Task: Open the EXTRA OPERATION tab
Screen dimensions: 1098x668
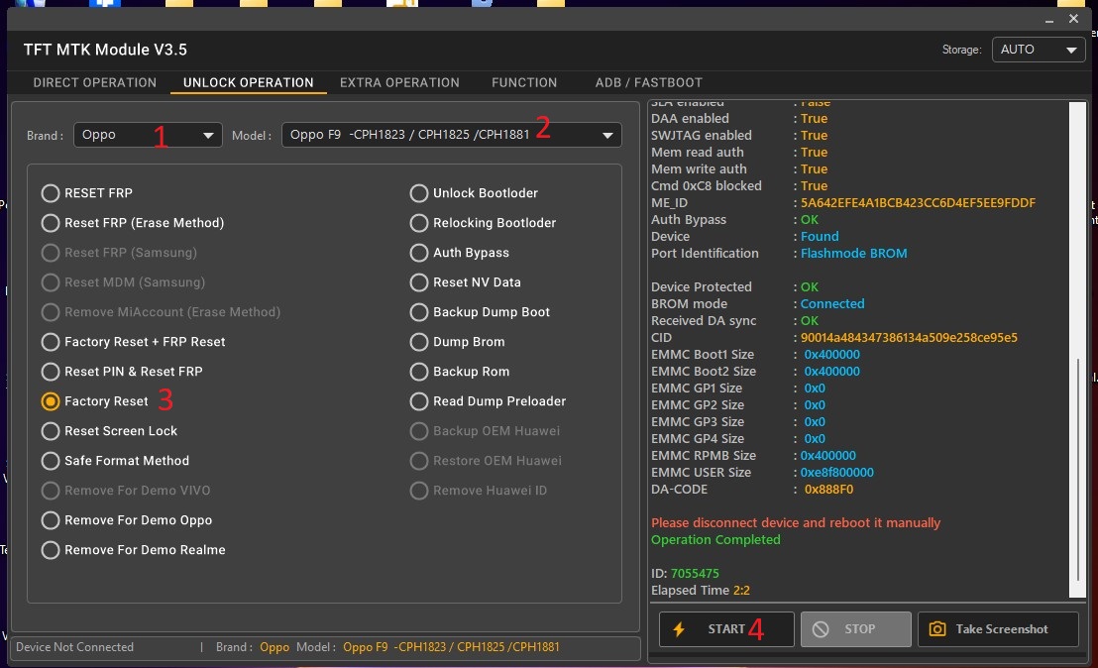Action: click(399, 82)
